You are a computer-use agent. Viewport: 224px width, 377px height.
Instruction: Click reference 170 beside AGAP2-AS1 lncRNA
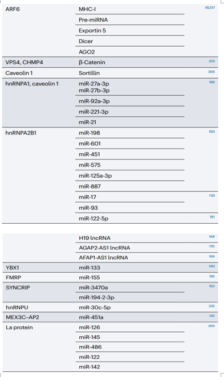tap(211, 247)
